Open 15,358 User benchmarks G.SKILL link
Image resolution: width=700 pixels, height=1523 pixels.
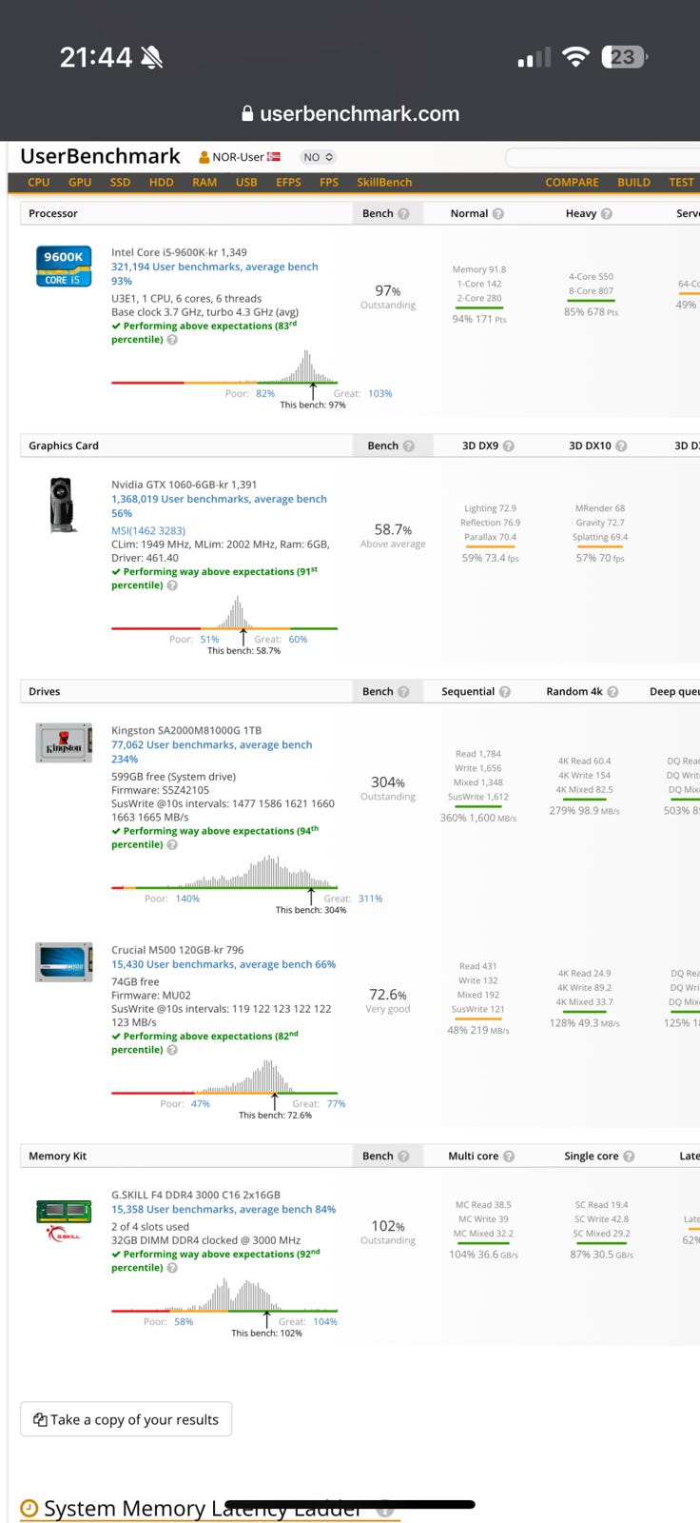click(224, 1210)
